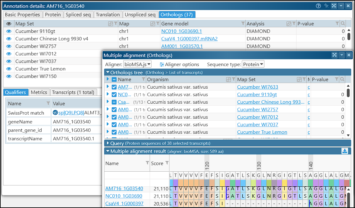Open the Cucumber True Lemon map set link
The height and width of the screenshot is (208, 355).
click(262, 132)
